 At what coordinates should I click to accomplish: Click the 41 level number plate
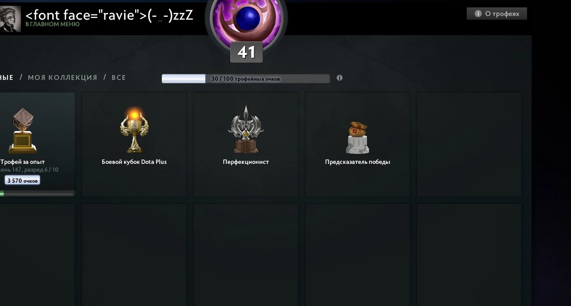coord(246,52)
